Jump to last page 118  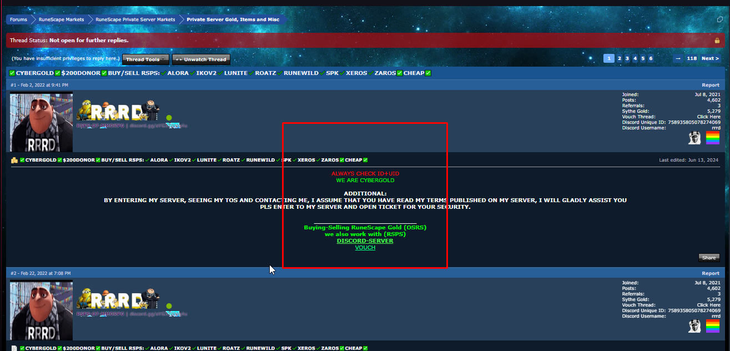pos(692,58)
